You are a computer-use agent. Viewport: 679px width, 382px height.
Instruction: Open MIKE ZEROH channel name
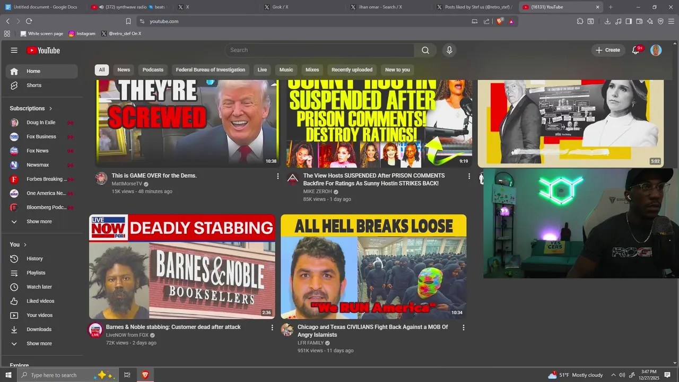pyautogui.click(x=317, y=192)
